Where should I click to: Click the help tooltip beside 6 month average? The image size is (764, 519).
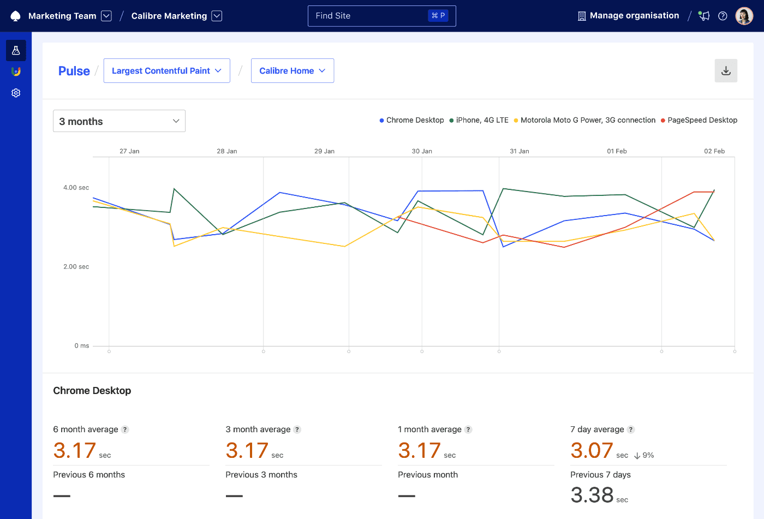[x=126, y=429]
